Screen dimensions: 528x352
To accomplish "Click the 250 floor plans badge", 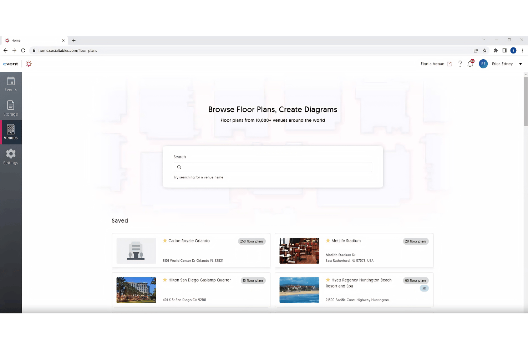I will click(x=252, y=241).
